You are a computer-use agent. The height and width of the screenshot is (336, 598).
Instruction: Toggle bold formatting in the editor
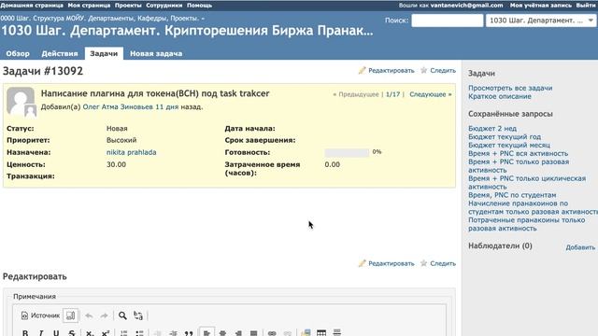click(x=25, y=333)
